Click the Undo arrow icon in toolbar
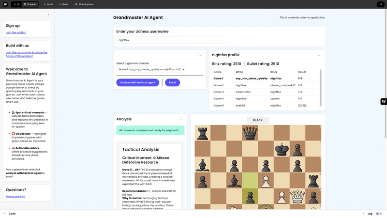 coord(45,4)
